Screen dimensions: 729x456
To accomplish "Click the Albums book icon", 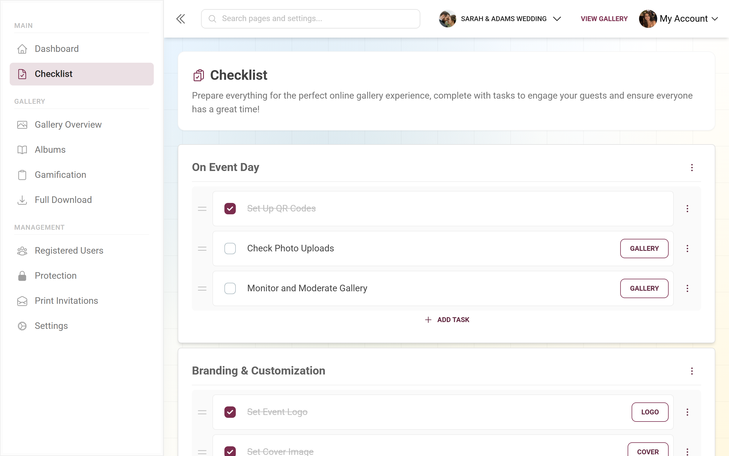I will pos(22,150).
